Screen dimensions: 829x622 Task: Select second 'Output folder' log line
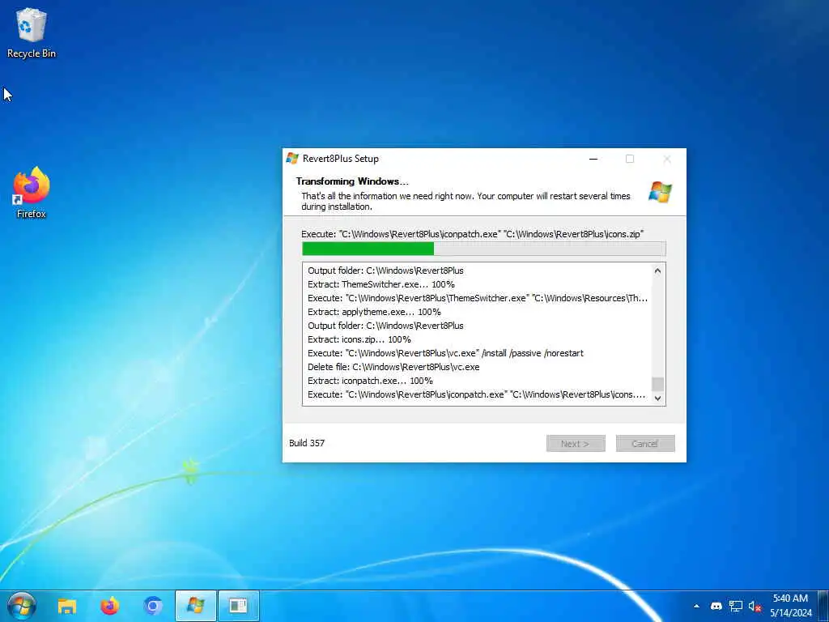(x=385, y=326)
